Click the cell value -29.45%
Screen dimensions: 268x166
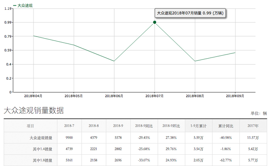tap(144, 137)
